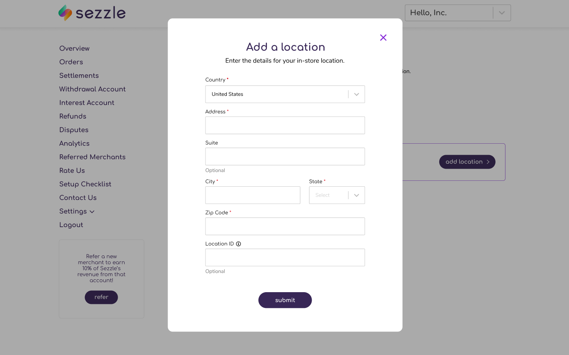569x355 pixels.
Task: Click the Country dropdown arrow
Action: point(356,94)
